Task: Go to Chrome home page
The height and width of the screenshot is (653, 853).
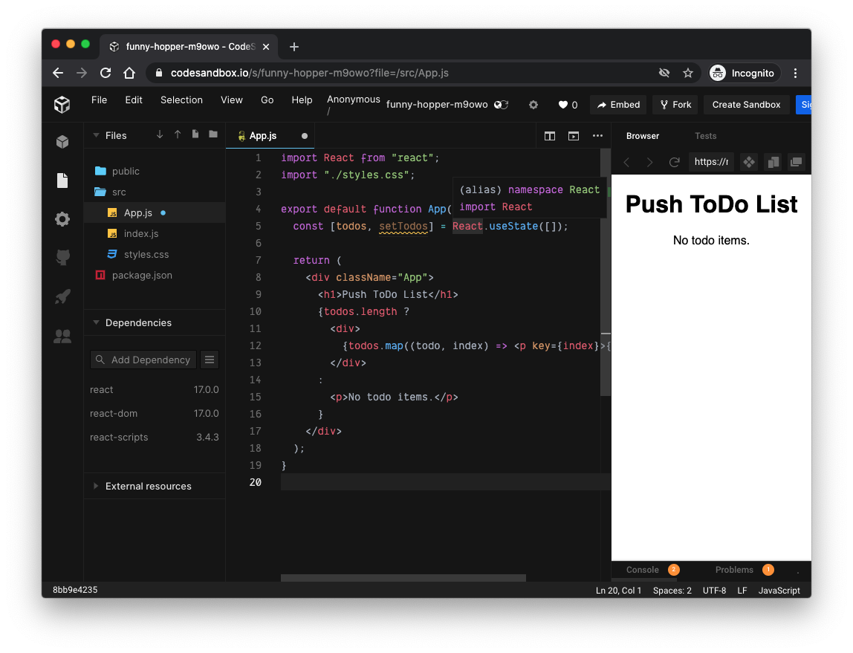Action: click(129, 73)
